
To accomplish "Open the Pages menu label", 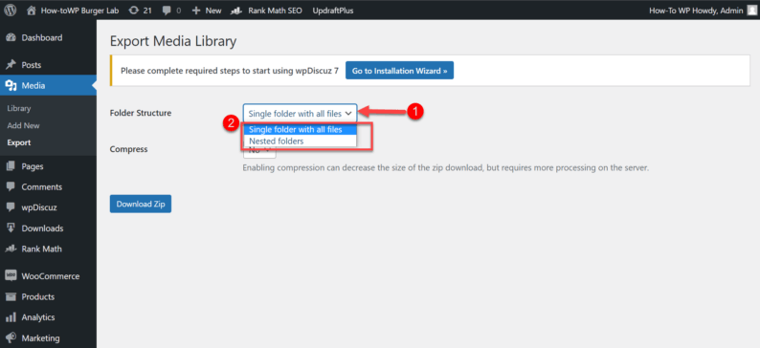I will [x=33, y=166].
